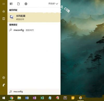
Task: Select msconfig 搜索网页 web suggestion
Action: click(34, 30)
